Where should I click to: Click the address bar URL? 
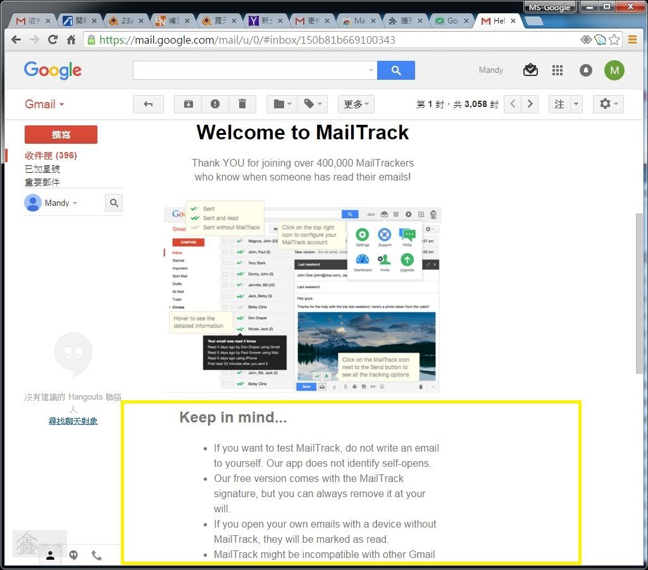[x=247, y=40]
